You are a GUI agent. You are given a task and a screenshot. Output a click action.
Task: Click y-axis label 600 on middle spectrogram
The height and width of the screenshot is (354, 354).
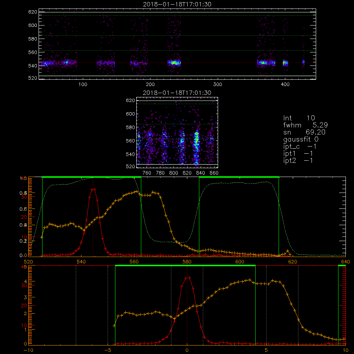pos(130,114)
